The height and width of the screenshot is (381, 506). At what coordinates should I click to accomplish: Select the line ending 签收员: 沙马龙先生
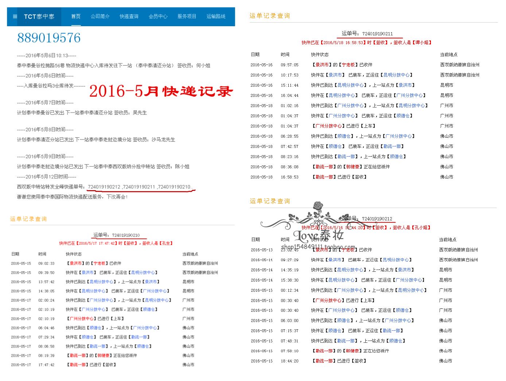click(96, 140)
